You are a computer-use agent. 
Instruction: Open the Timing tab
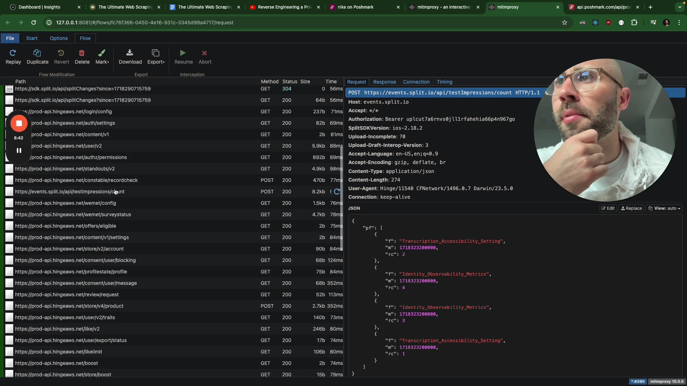tap(444, 82)
